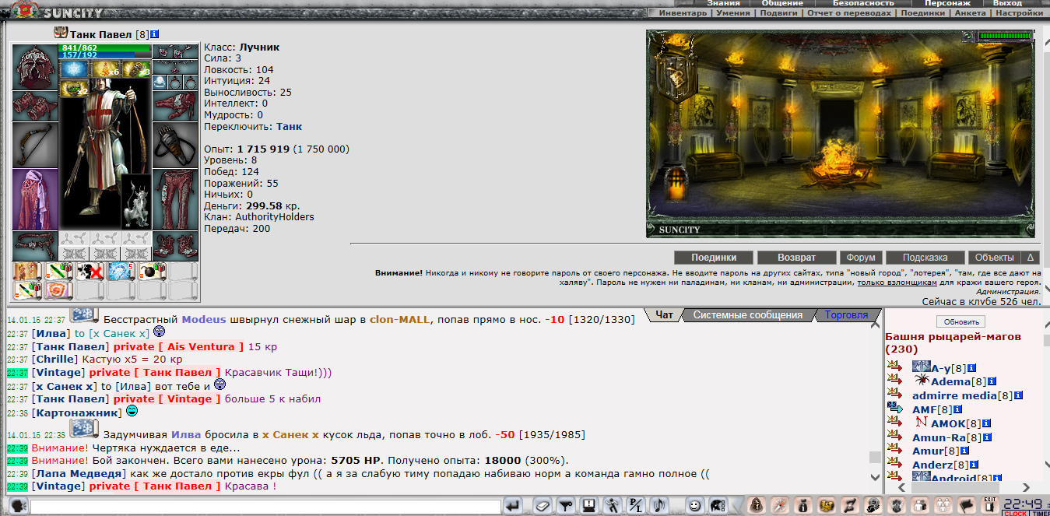1050x516 pixels.
Task: Click the snowflake buff icon
Action: (x=76, y=68)
